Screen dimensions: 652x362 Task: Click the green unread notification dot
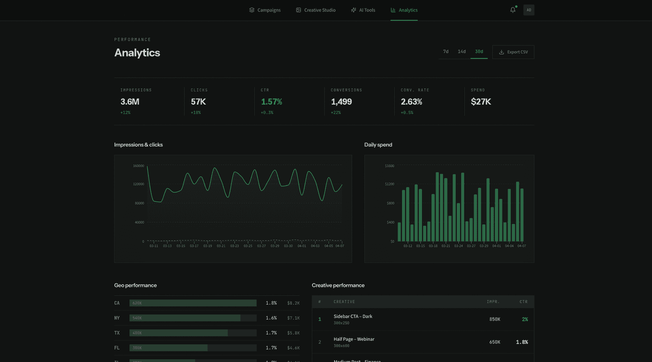click(517, 6)
